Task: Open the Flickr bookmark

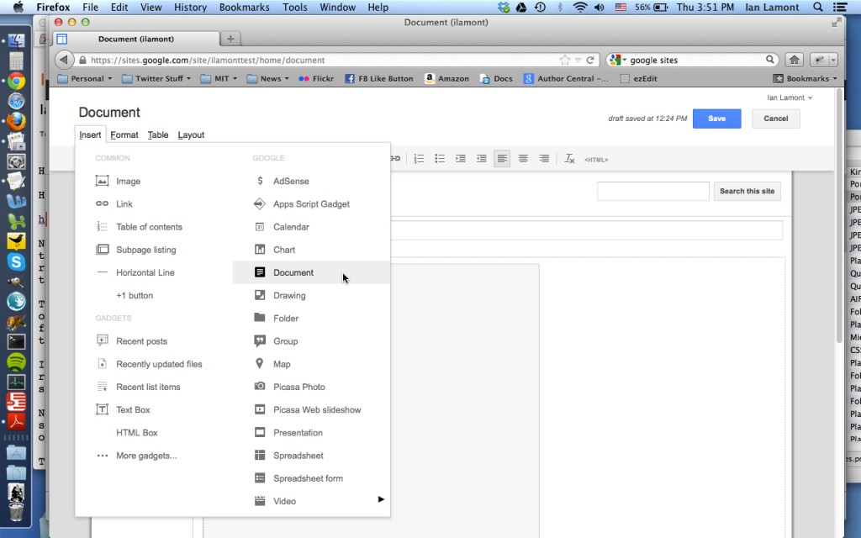Action: (316, 78)
